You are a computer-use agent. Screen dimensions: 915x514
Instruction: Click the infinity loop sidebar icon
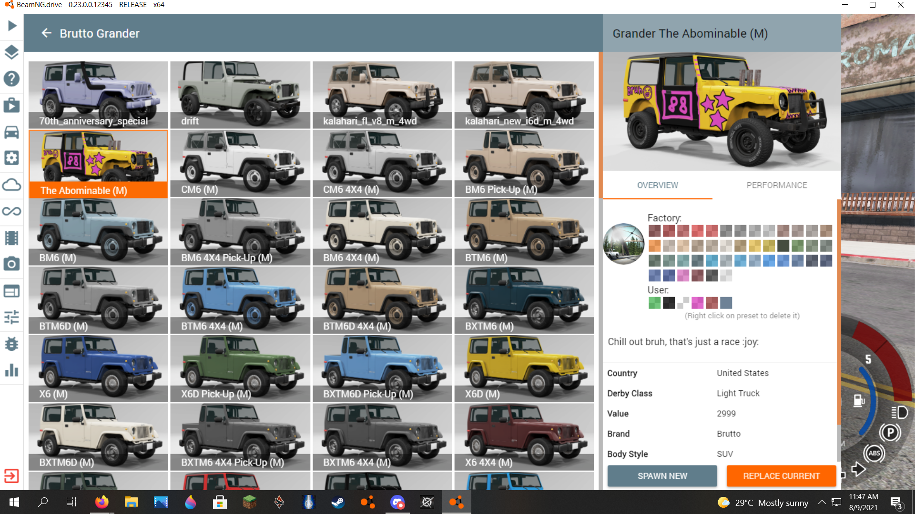pyautogui.click(x=11, y=211)
